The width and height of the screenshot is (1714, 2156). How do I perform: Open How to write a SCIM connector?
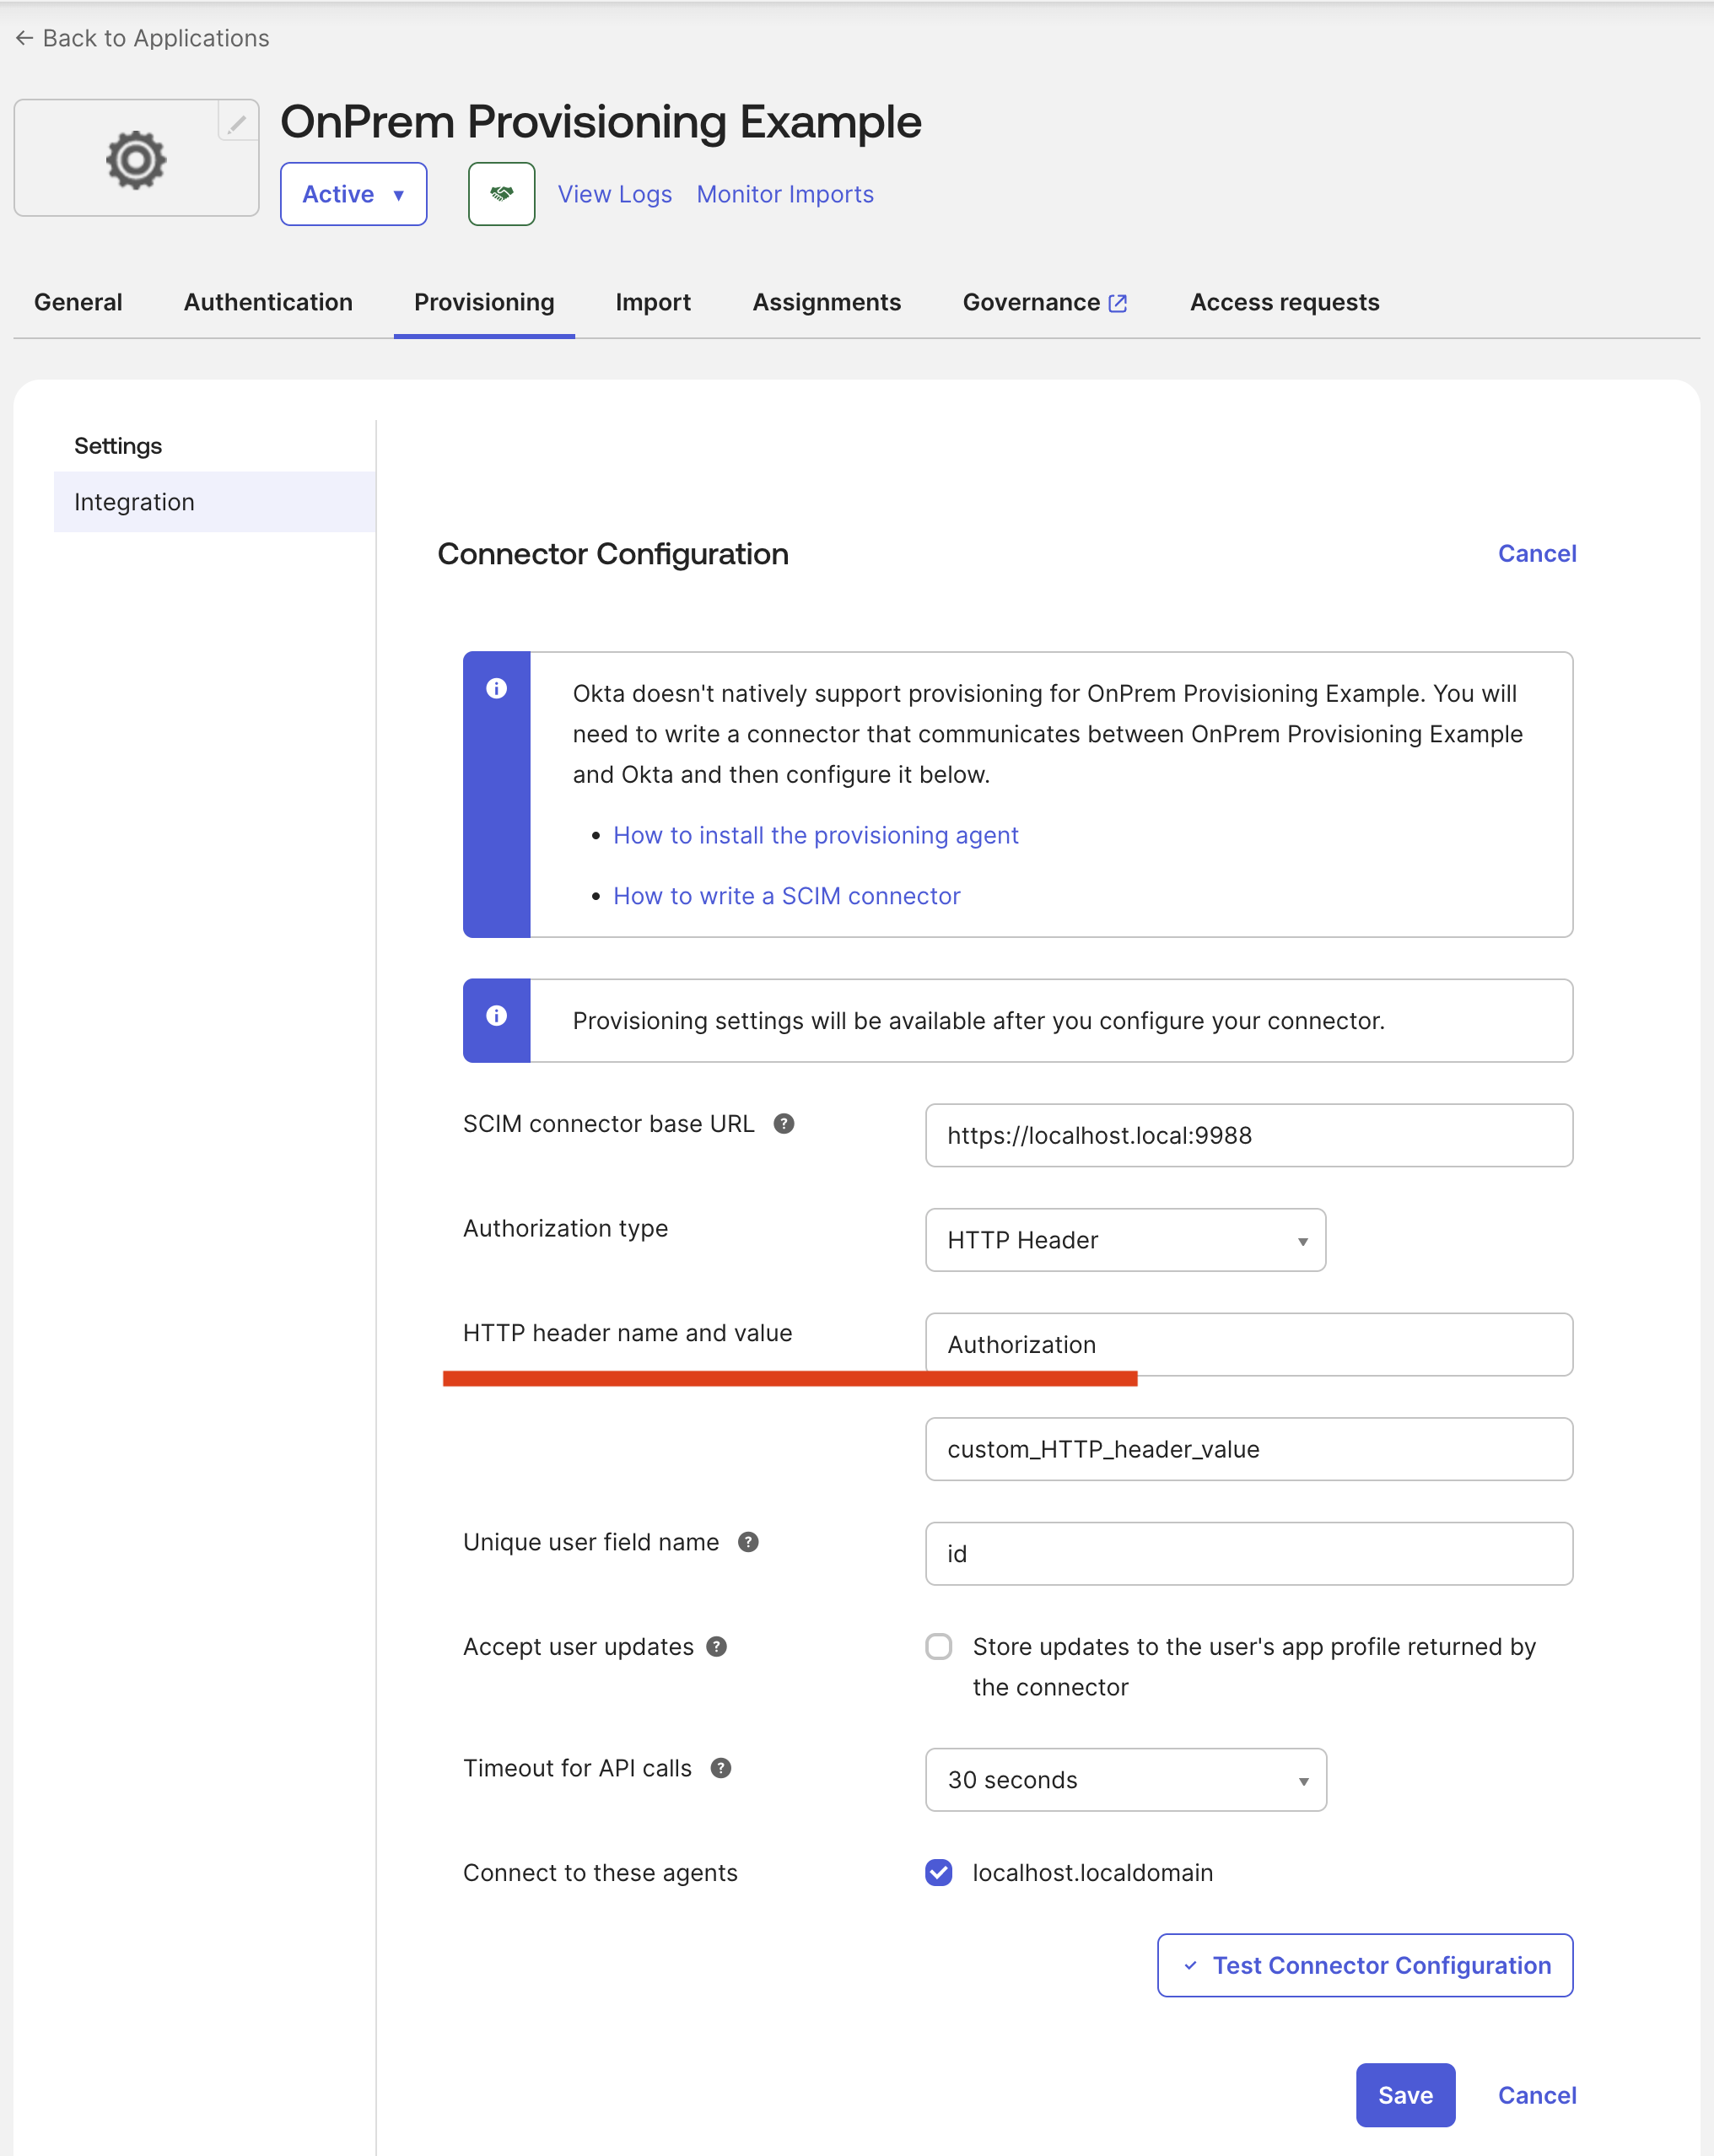(x=786, y=896)
